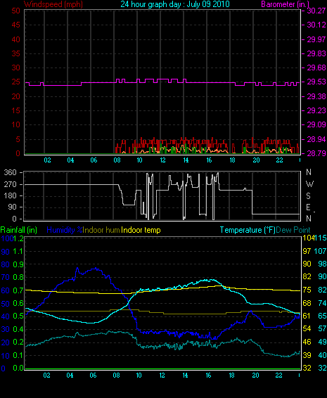Screen dimensions: 327x398
Task: Click the 180 degree label on direction chart
Action: [x=10, y=195]
